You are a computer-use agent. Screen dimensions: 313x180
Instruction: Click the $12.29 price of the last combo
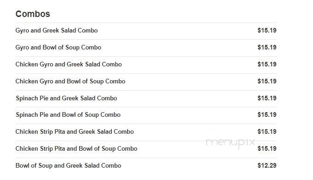(x=267, y=165)
